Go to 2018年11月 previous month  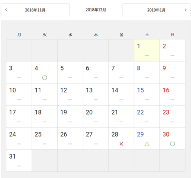click(x=35, y=10)
